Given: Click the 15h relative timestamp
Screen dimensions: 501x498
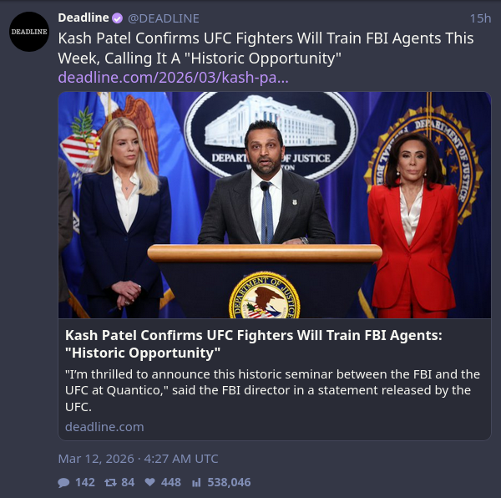Looking at the screenshot, I should point(480,18).
